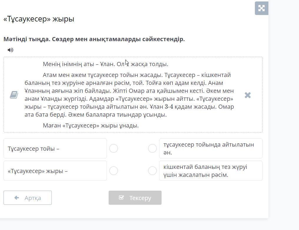Image resolution: width=299 pixels, height=230 pixels.
Task: Select the circle next to "«Тұсаукесер» жыры –"
Action: 114,171
